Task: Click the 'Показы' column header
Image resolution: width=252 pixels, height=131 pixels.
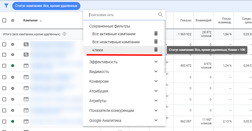Action: (186, 20)
